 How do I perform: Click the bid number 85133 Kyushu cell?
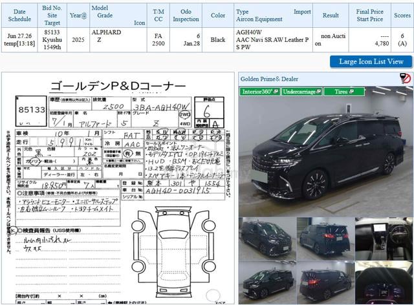point(52,40)
